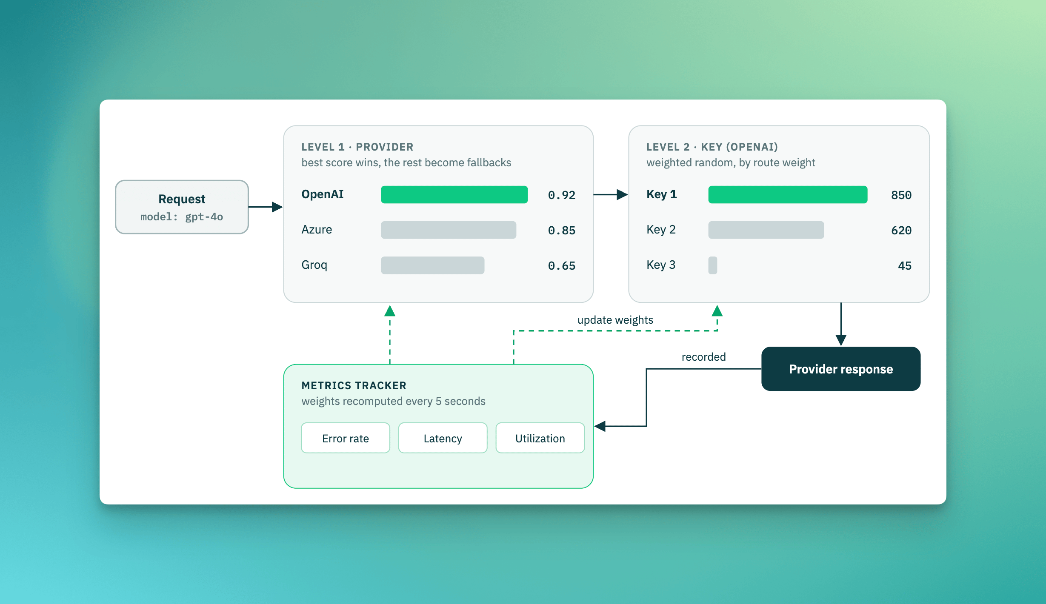Viewport: 1046px width, 604px height.
Task: Click the LEVEL 2 · KEY (OPENAI) heading
Action: coord(712,147)
